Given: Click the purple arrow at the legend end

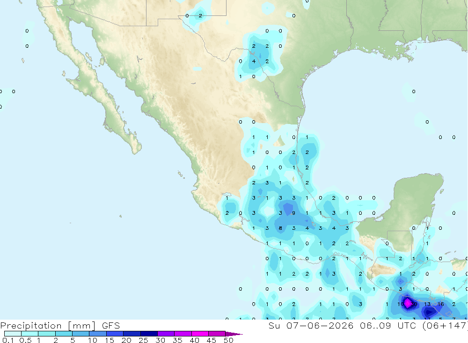Looking at the screenshot, I should pyautogui.click(x=234, y=334).
